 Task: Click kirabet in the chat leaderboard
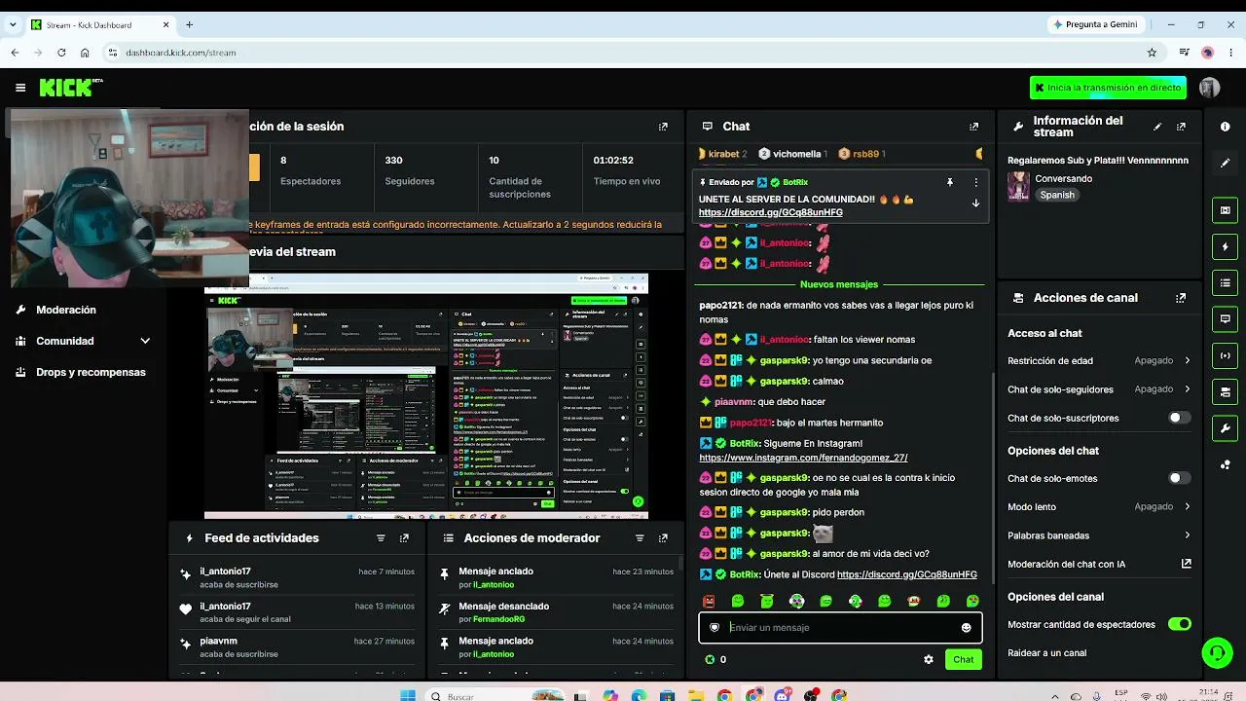[x=723, y=154]
